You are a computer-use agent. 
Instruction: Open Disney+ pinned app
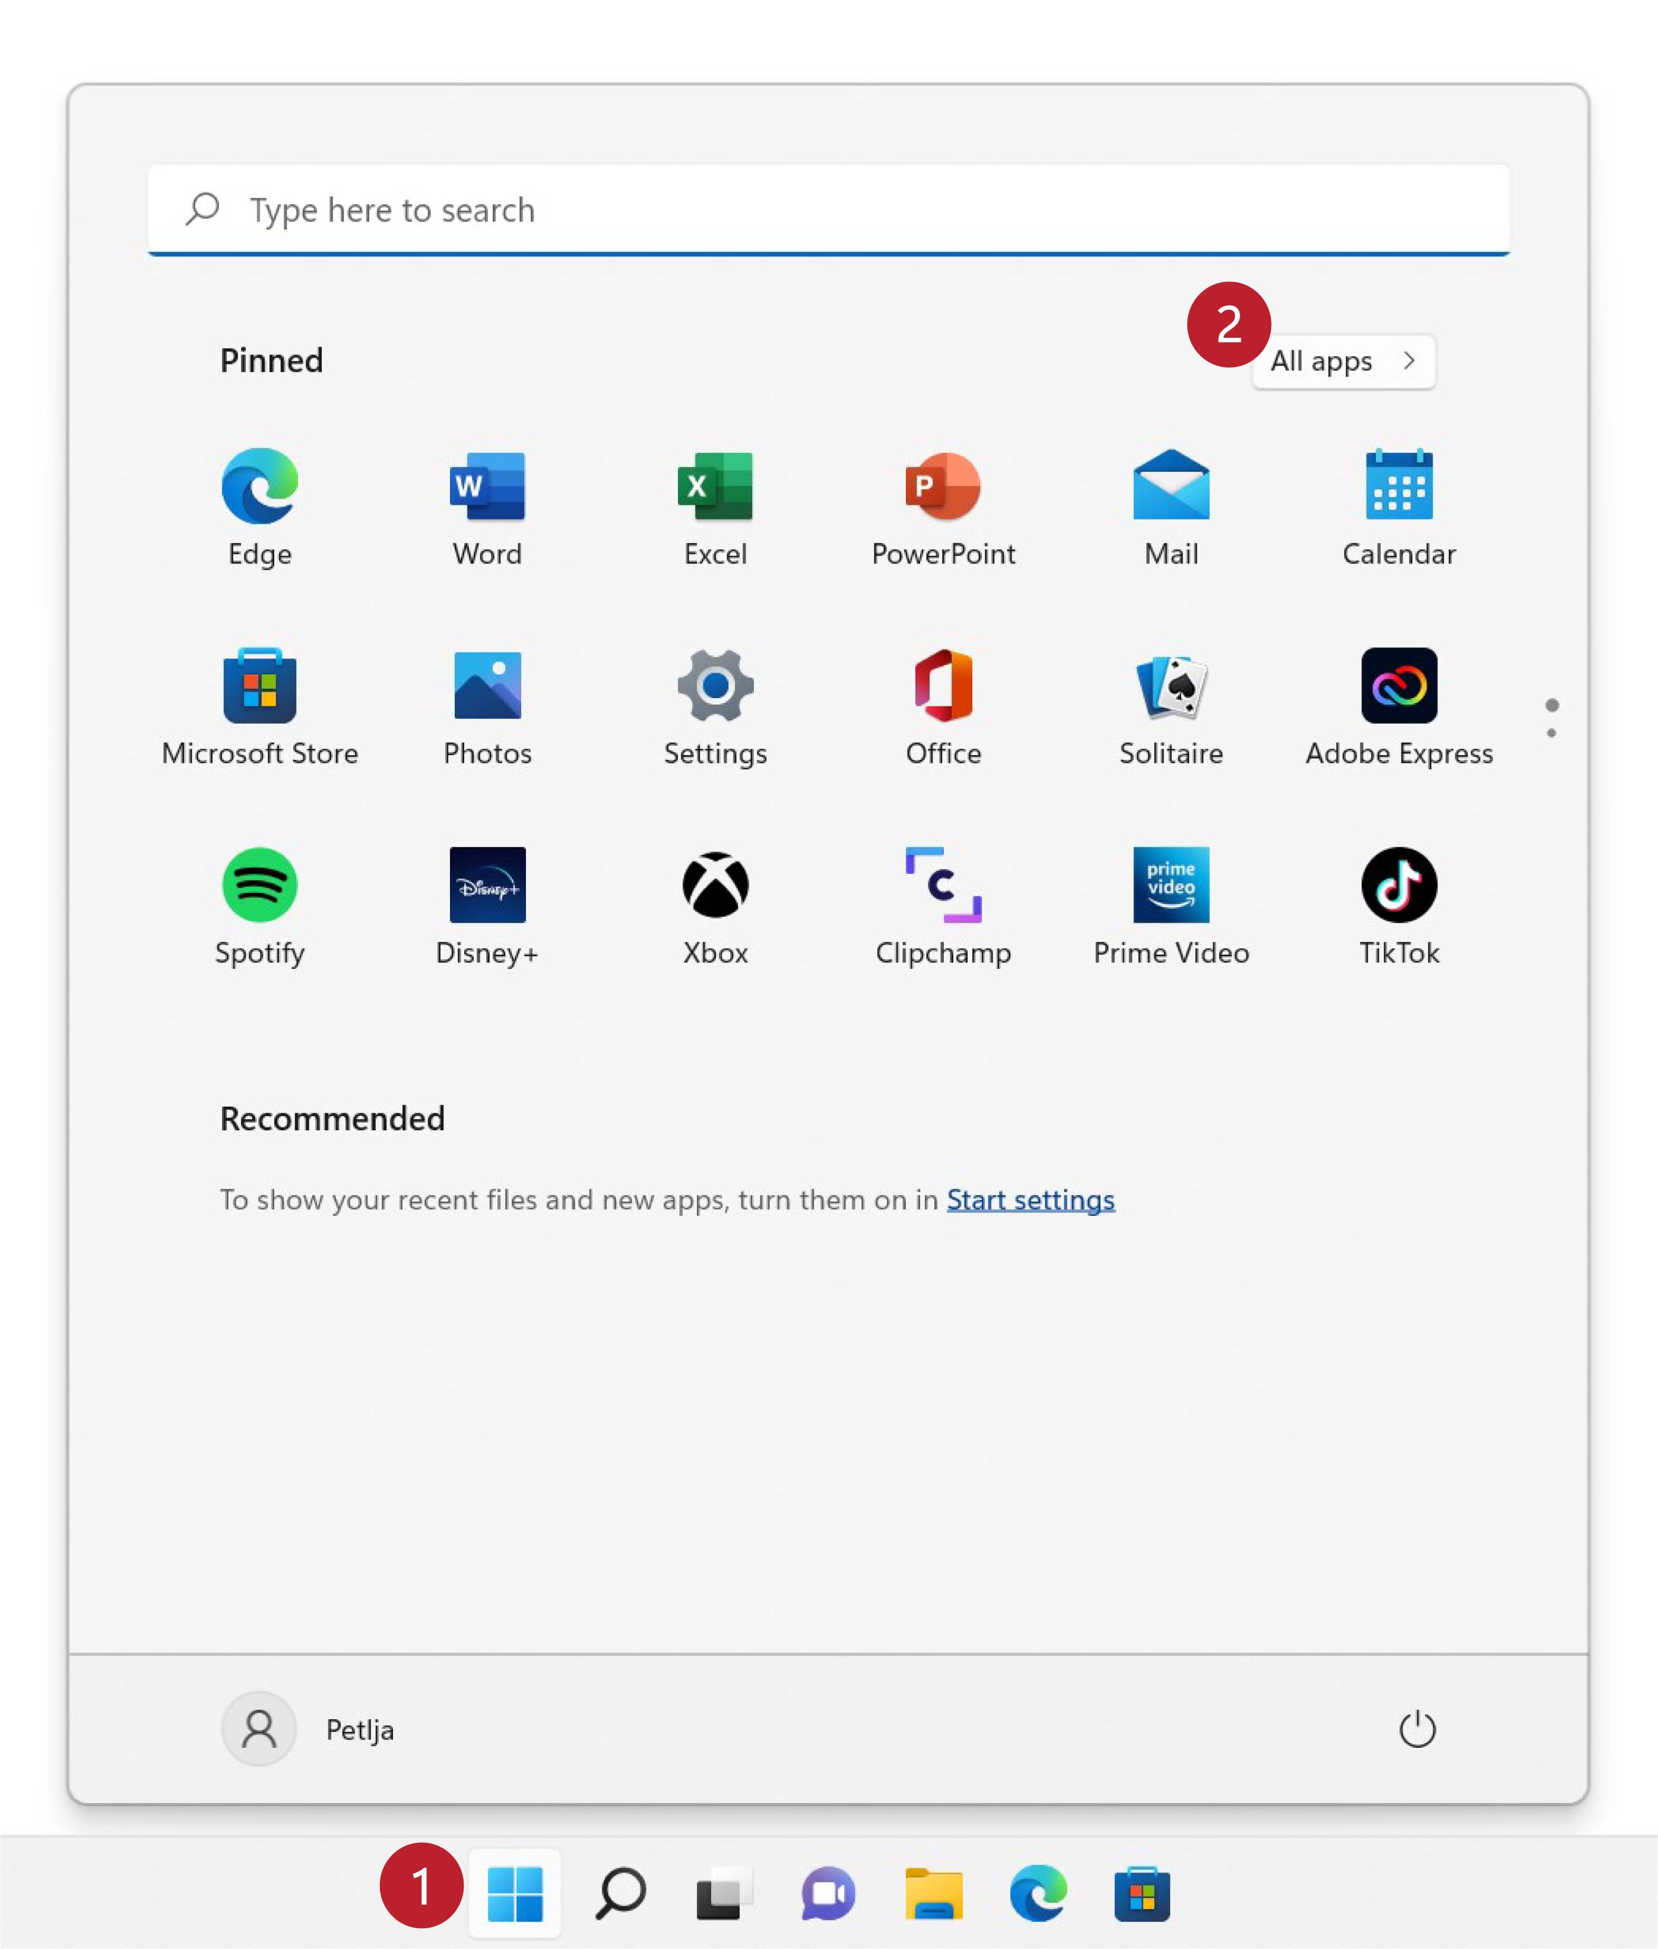click(487, 885)
